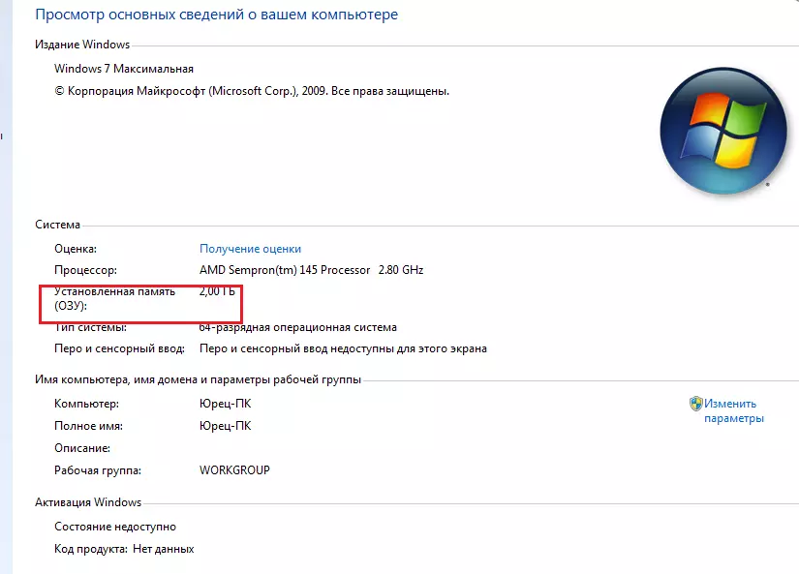
Task: Click the Код продукта: Нет данных line
Action: pyautogui.click(x=124, y=549)
